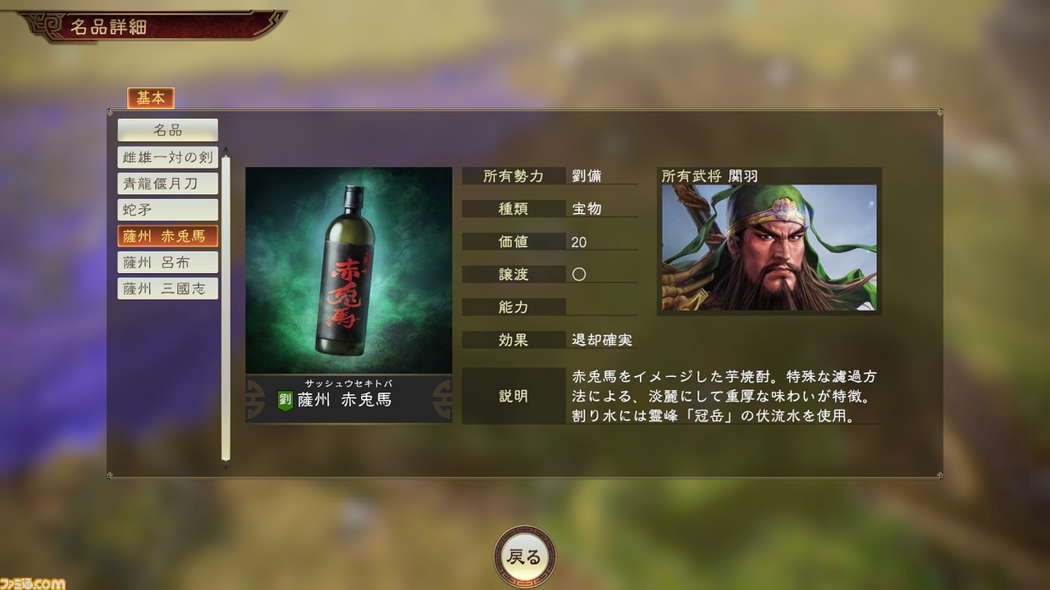Select 雌雄一対の剣 in the item list
Screen dimensions: 1050x590
(167, 157)
